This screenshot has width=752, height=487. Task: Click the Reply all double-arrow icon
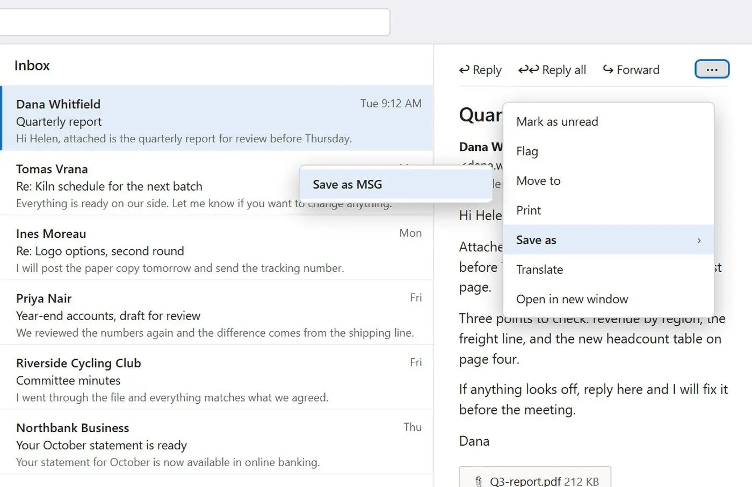(529, 69)
